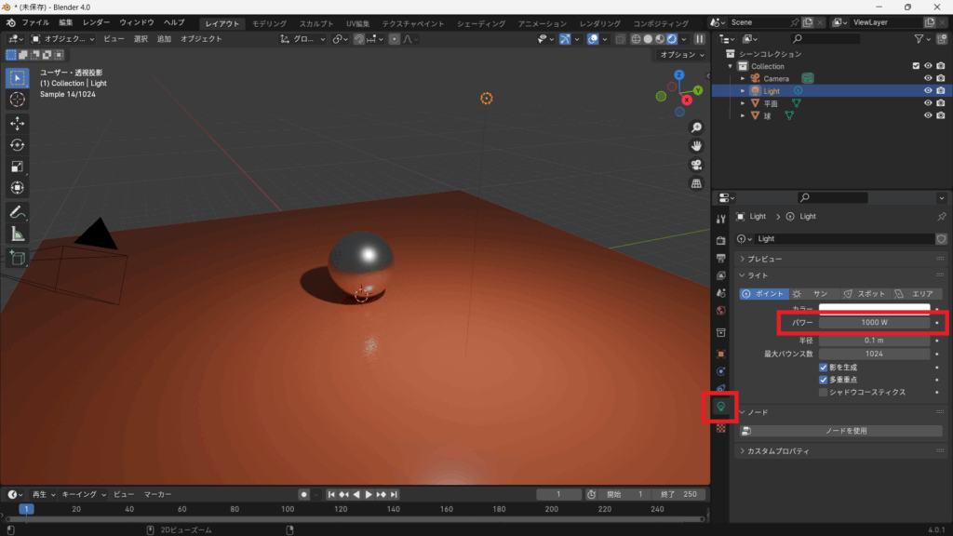Image resolution: width=953 pixels, height=536 pixels.
Task: Select the Rotate tool in left toolbar
Action: click(x=17, y=145)
